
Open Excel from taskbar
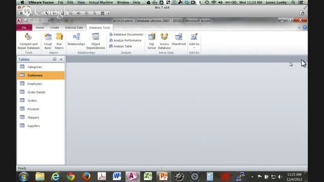148,176
